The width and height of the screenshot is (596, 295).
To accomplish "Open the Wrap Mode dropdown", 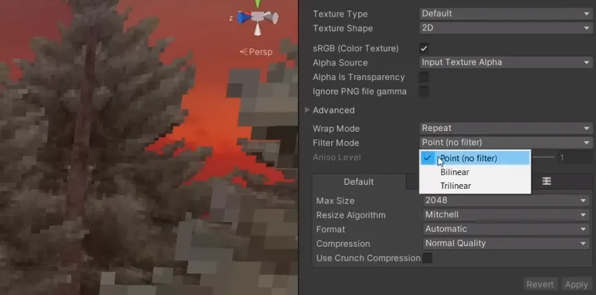I will 505,128.
